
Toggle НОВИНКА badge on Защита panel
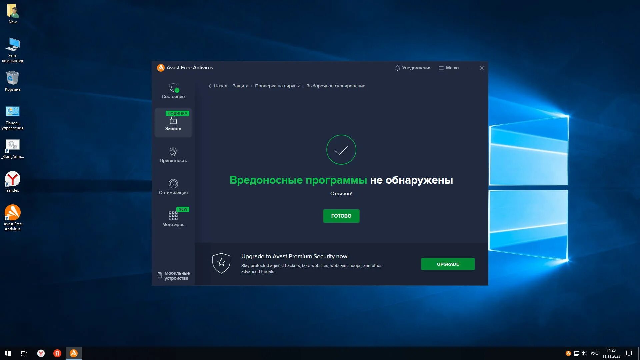point(178,113)
